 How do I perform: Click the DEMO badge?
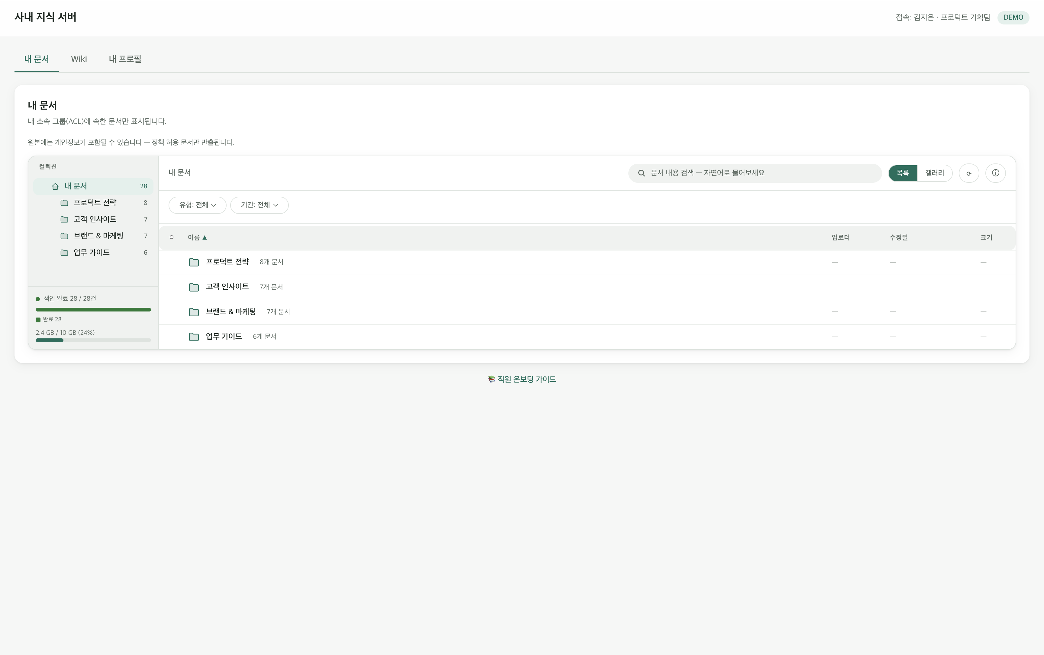(1013, 17)
